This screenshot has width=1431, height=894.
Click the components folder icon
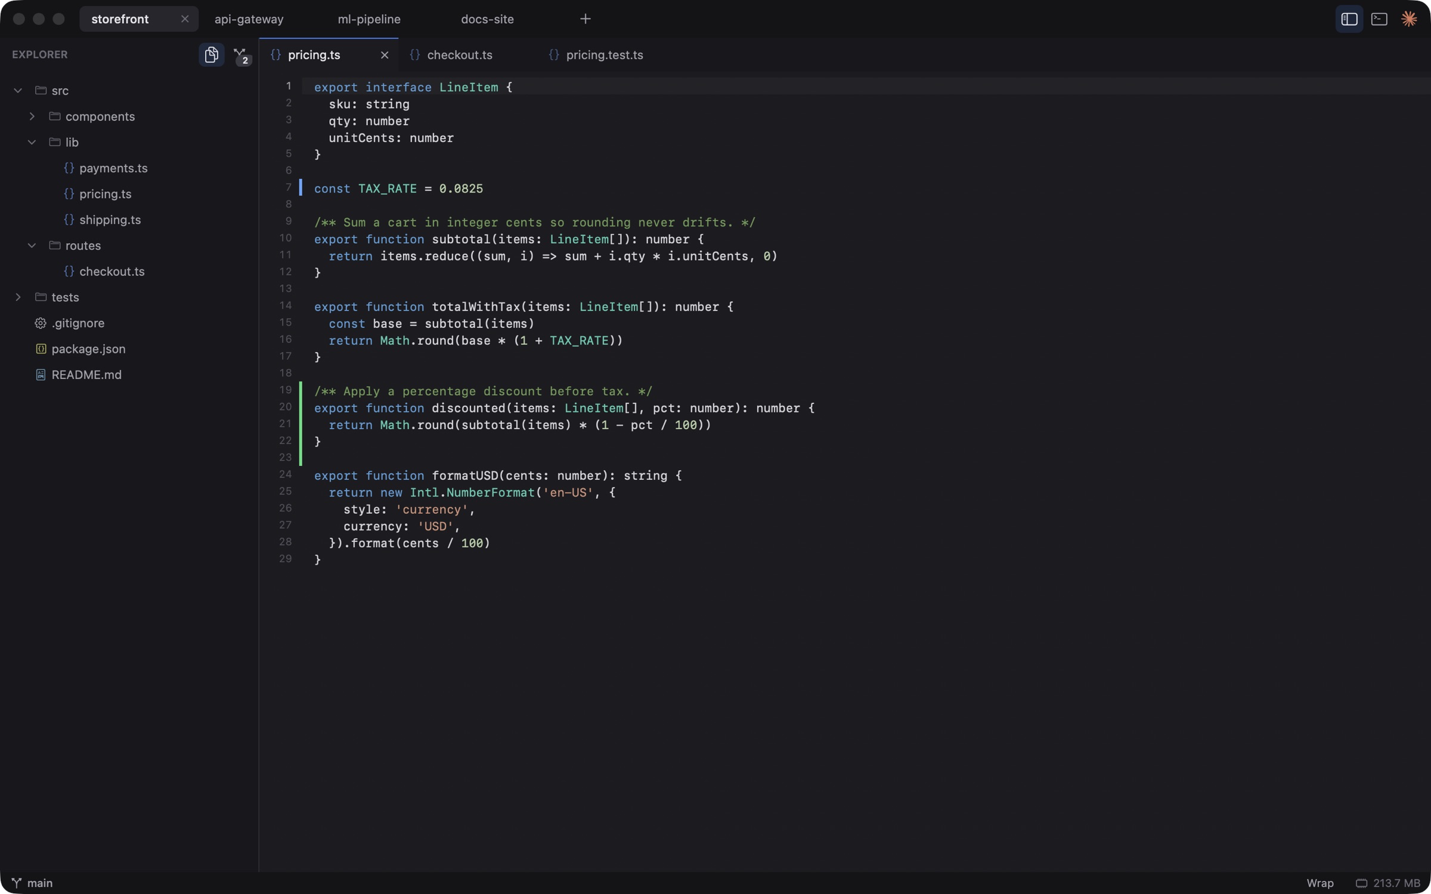[54, 116]
